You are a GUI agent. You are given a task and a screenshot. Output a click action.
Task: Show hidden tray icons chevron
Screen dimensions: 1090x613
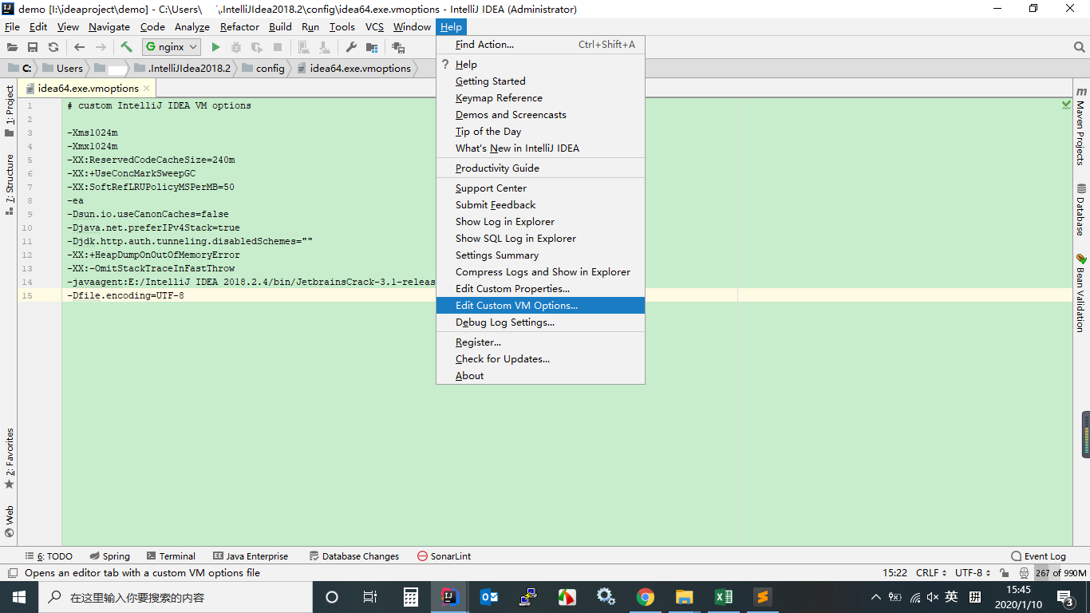click(x=876, y=597)
